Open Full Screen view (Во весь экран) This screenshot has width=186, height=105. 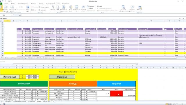[28, 8]
